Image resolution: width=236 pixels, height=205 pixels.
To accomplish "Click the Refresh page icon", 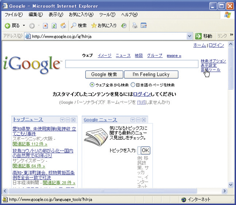I will pos(54,26).
